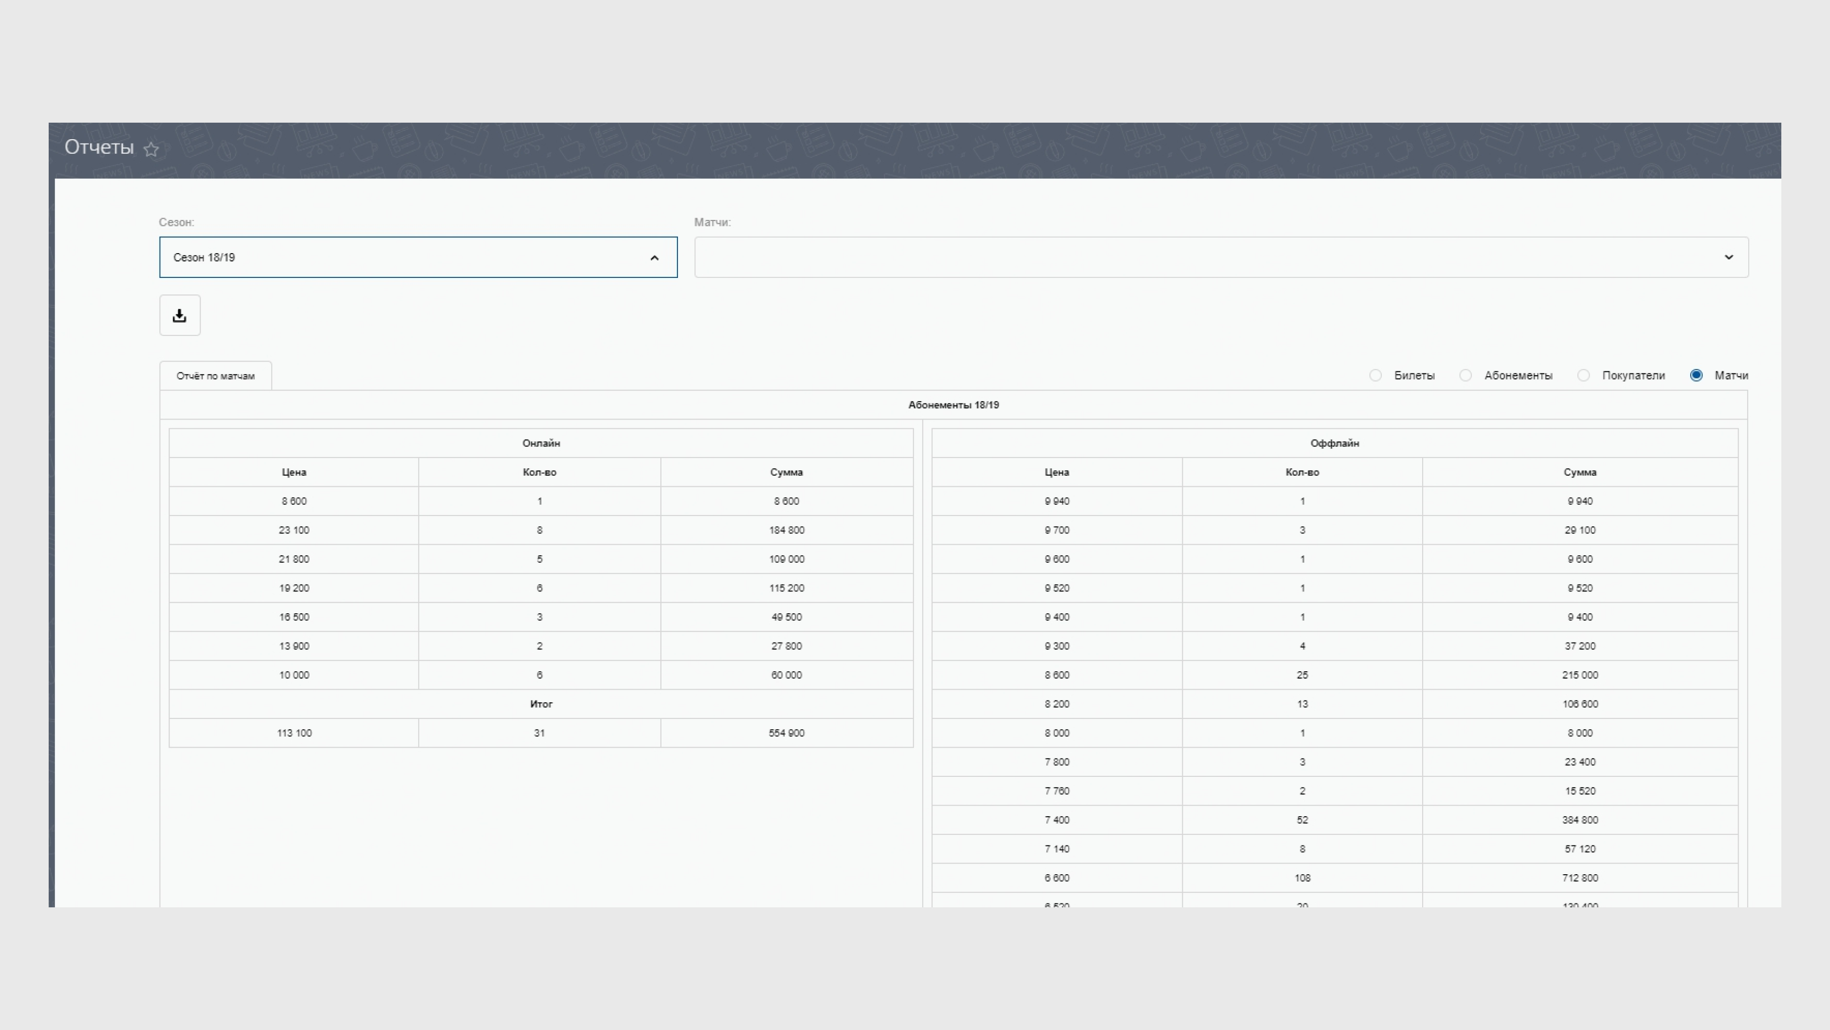Viewport: 1830px width, 1030px height.
Task: Click the 16 500 price cell
Action: 293,617
